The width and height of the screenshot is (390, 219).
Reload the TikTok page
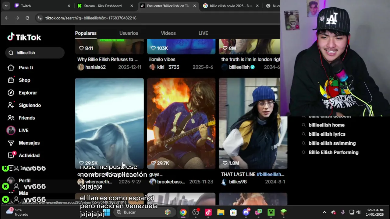[27, 18]
